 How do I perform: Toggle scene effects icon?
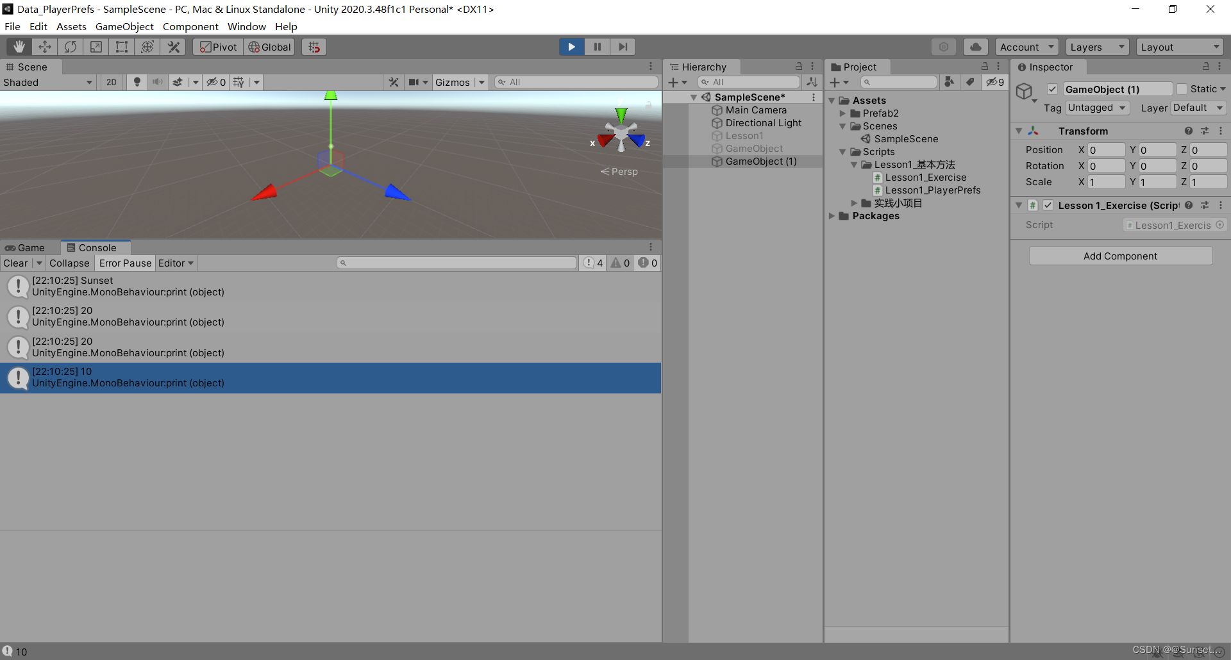point(178,82)
